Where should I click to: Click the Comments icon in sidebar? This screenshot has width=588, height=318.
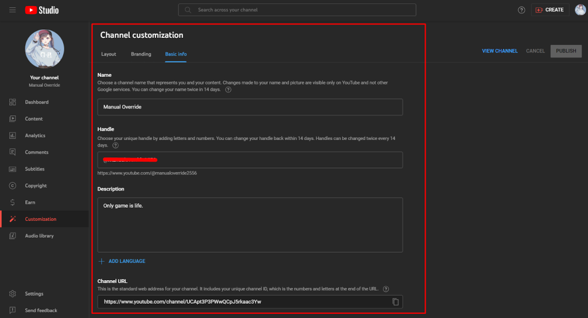[13, 152]
